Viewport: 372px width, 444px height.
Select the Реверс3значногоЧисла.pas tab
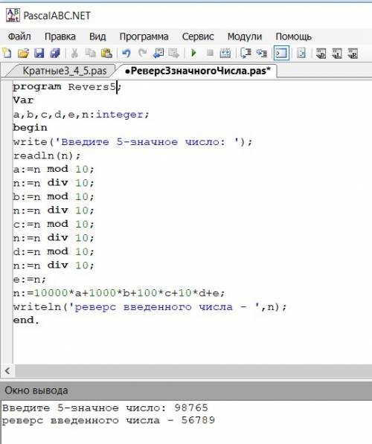coord(197,71)
